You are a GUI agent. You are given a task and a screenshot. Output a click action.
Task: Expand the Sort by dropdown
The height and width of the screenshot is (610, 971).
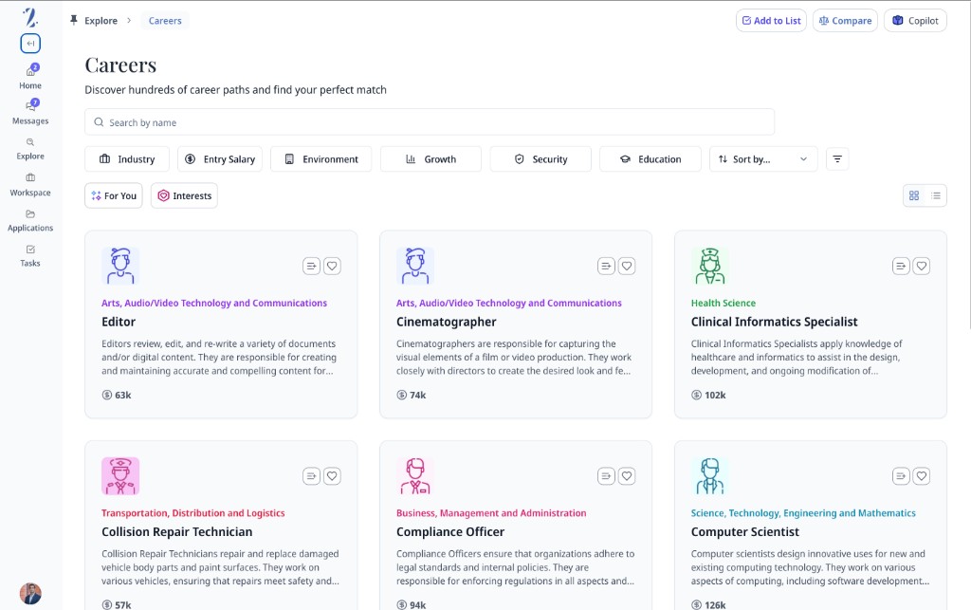click(763, 159)
